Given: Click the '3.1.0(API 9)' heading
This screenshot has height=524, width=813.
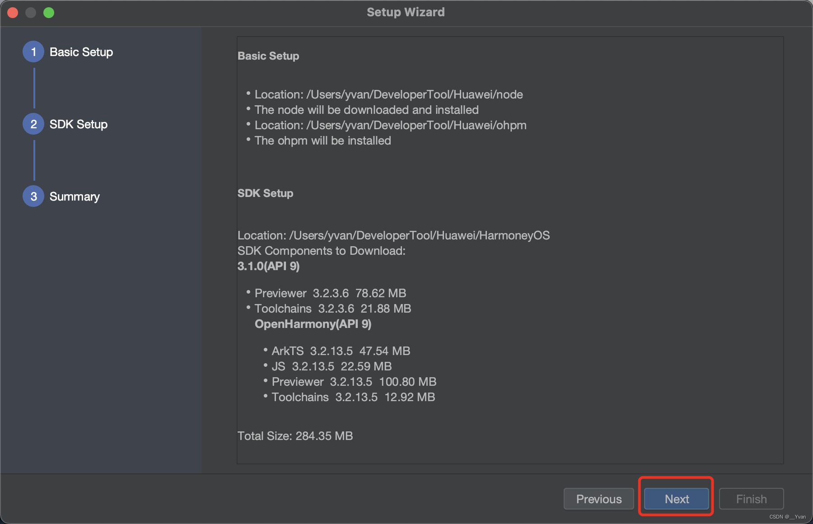Looking at the screenshot, I should (x=268, y=266).
